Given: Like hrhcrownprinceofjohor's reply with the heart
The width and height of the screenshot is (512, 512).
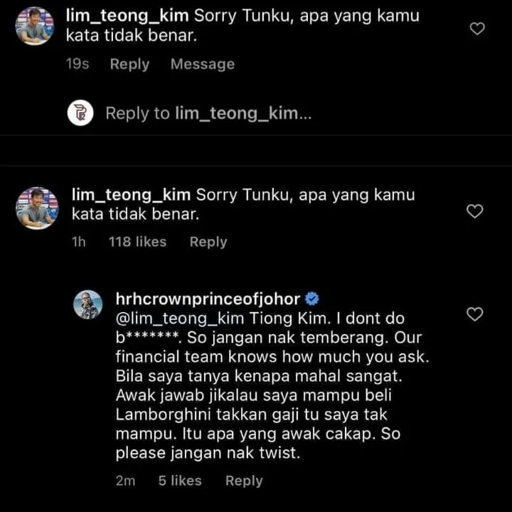Looking at the screenshot, I should click(x=474, y=314).
